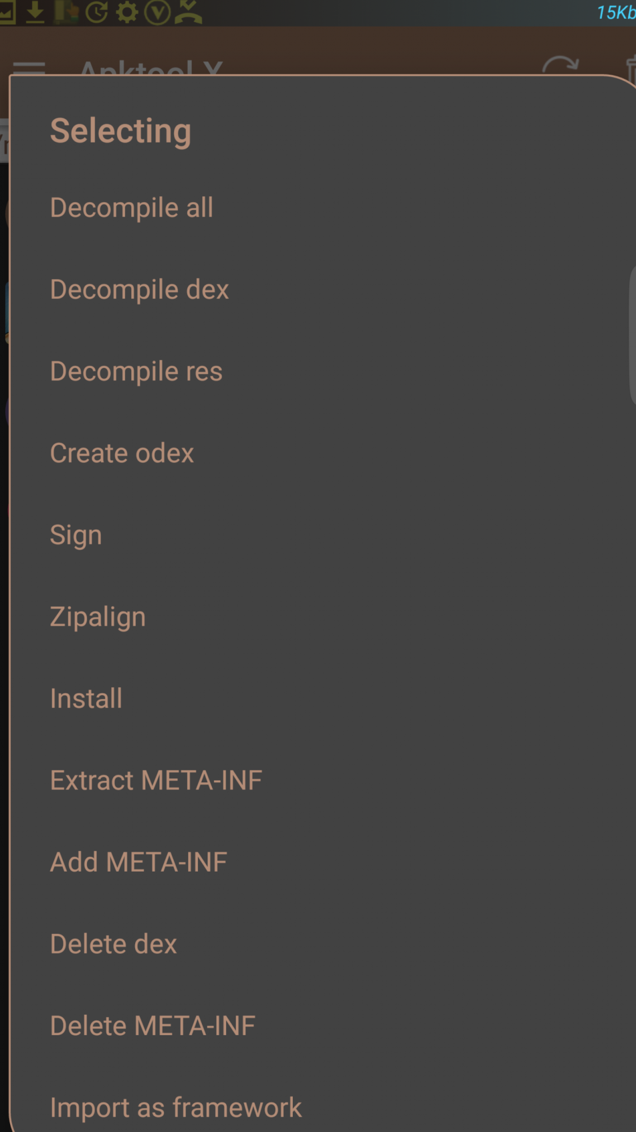Choose Extract META-INF
The width and height of the screenshot is (636, 1132).
coord(156,781)
